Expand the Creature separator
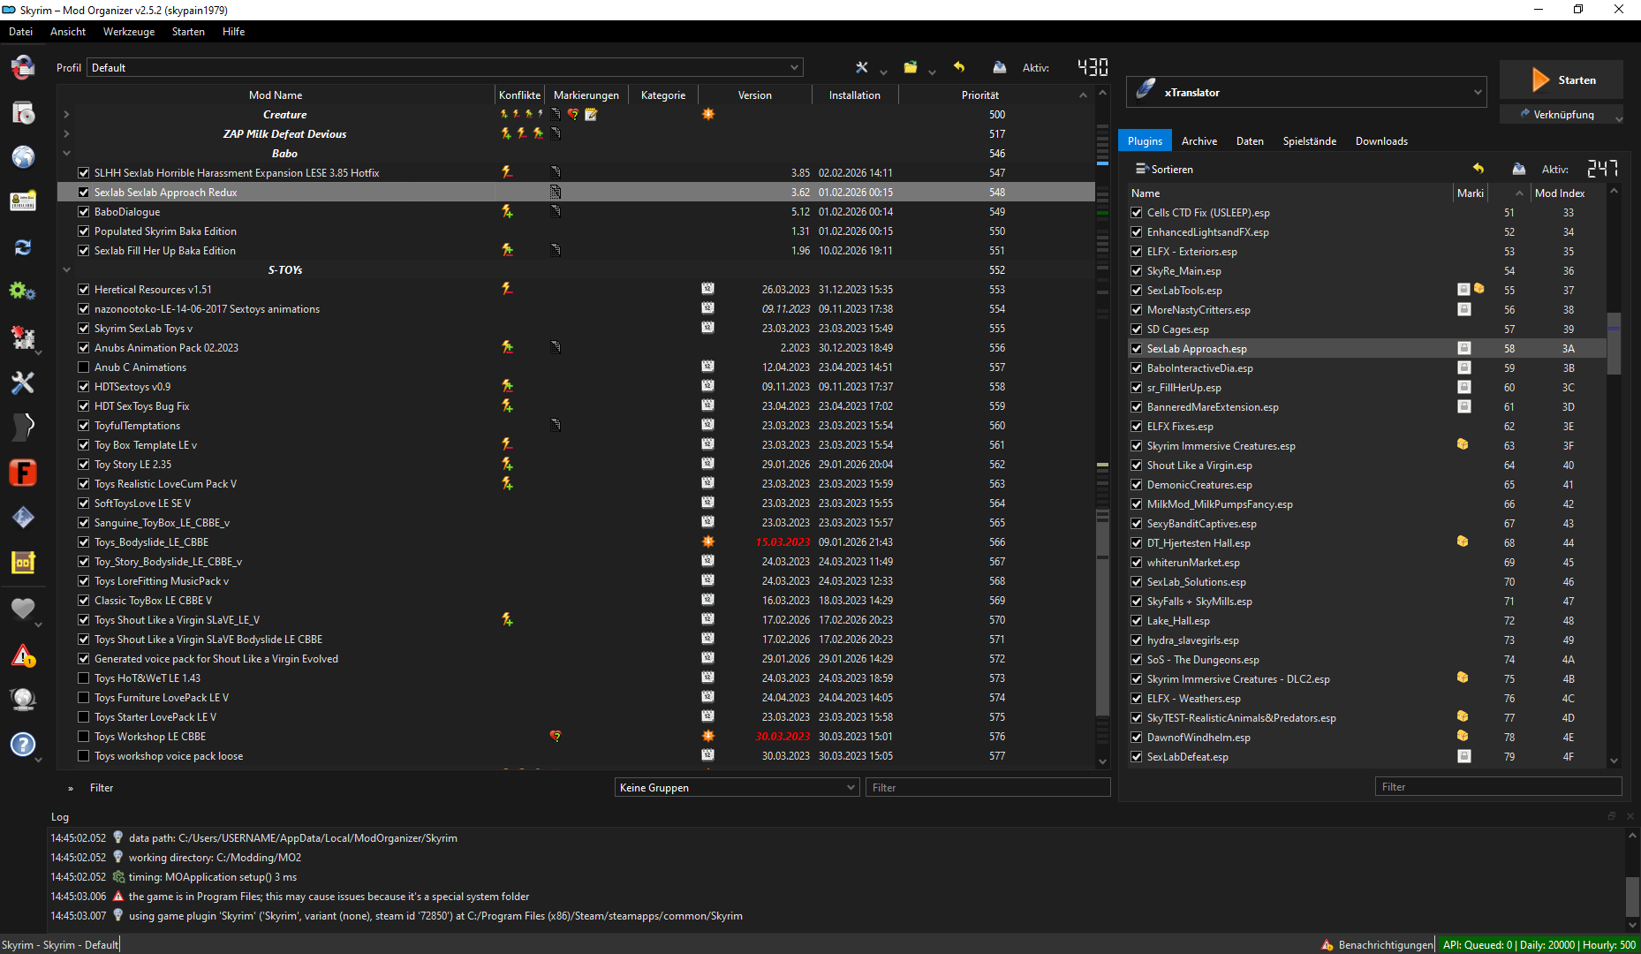The height and width of the screenshot is (954, 1641). [66, 115]
